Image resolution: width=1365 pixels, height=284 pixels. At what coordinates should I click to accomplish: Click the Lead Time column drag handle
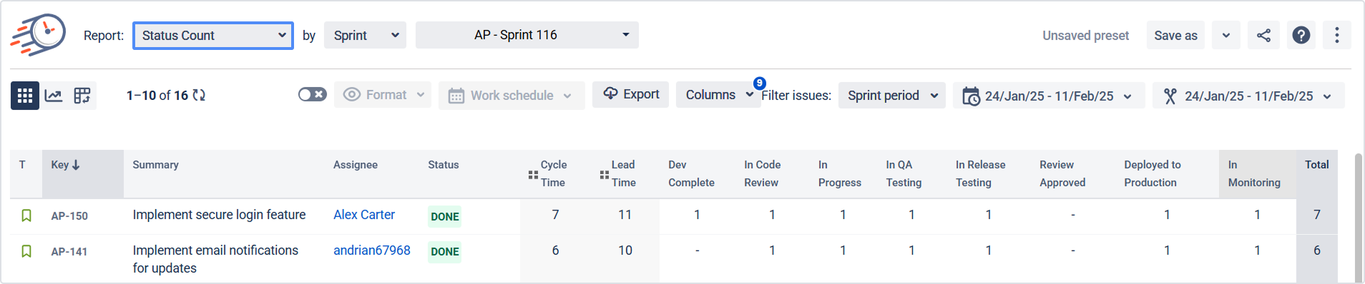605,175
